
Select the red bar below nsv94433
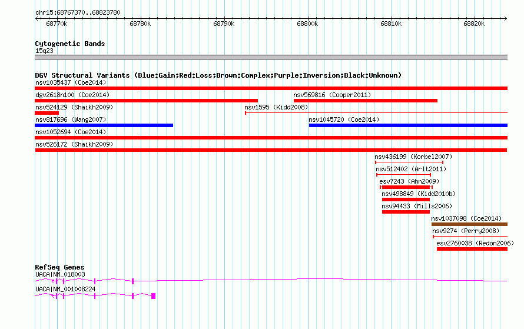coord(406,212)
